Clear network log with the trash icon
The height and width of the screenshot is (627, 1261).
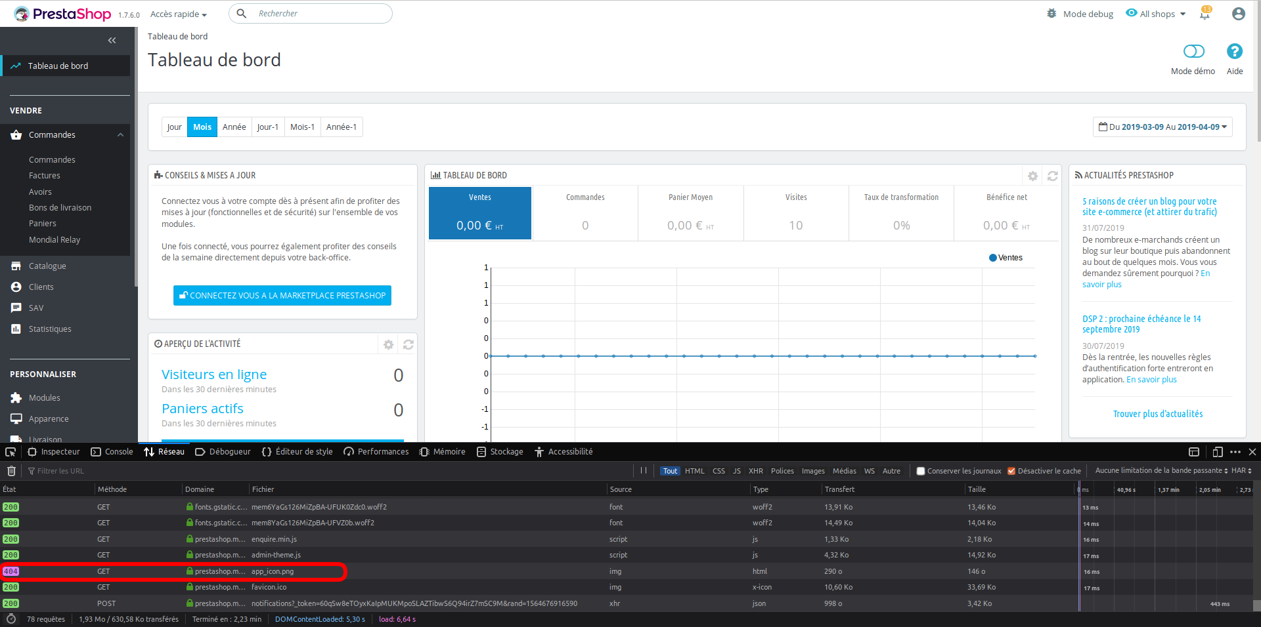(x=11, y=471)
